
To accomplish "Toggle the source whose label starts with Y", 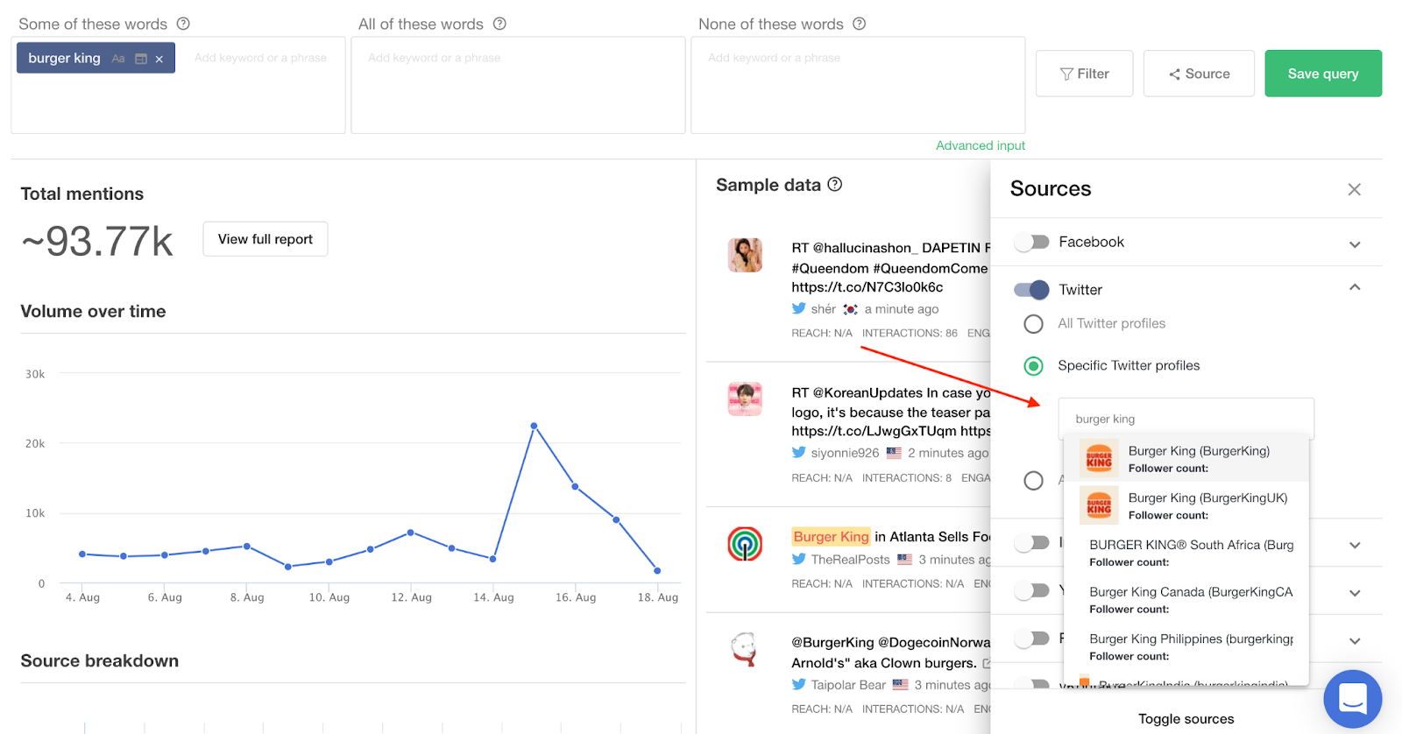I will 1031,590.
